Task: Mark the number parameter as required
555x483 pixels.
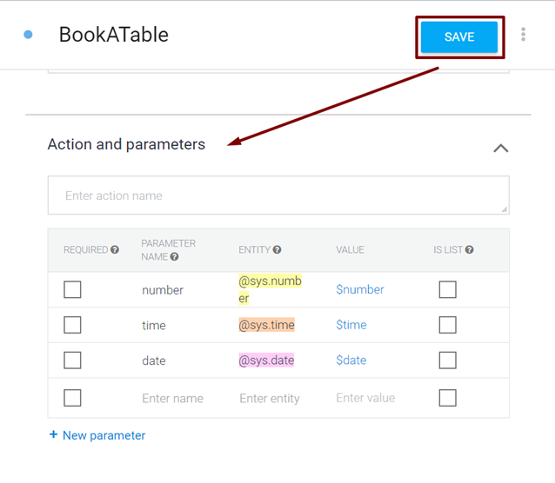Action: pyautogui.click(x=72, y=289)
